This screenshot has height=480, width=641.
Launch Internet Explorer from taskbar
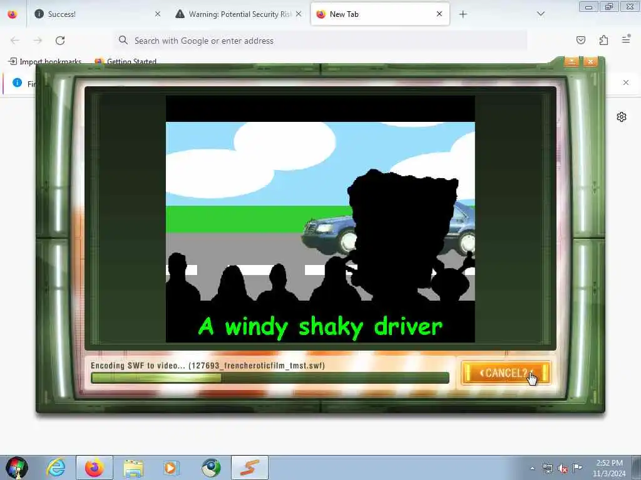pos(56,467)
